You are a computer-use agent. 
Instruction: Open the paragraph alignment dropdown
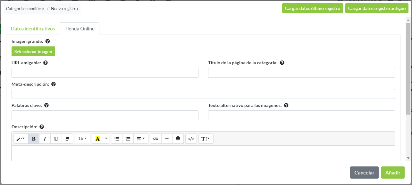(141, 139)
